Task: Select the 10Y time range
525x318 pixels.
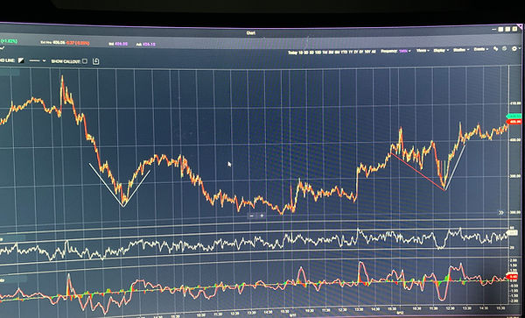Action: pyautogui.click(x=367, y=52)
